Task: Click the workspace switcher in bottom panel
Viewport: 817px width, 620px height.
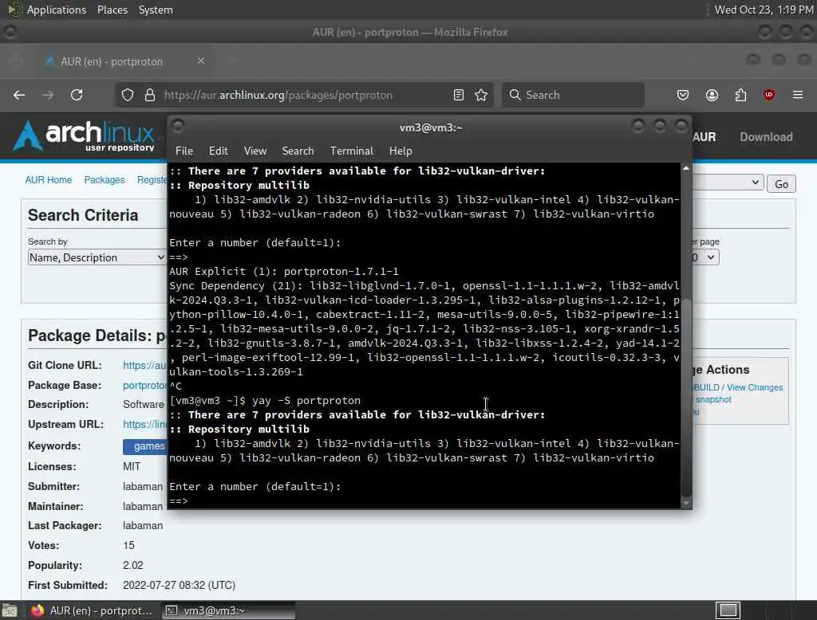Action: click(x=728, y=610)
